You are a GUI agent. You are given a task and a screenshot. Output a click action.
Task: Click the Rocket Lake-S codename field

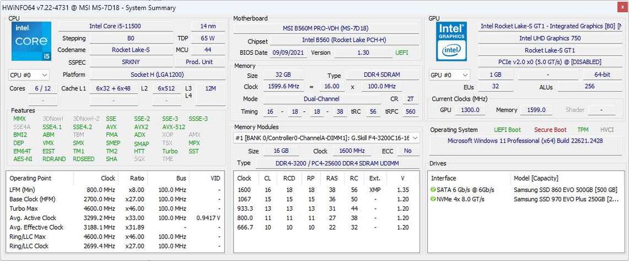coord(131,50)
